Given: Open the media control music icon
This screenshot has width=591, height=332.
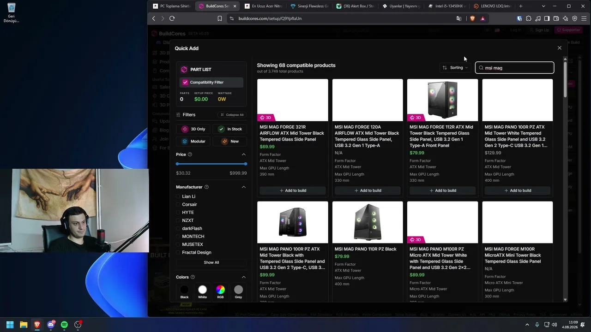Looking at the screenshot, I should click(538, 18).
